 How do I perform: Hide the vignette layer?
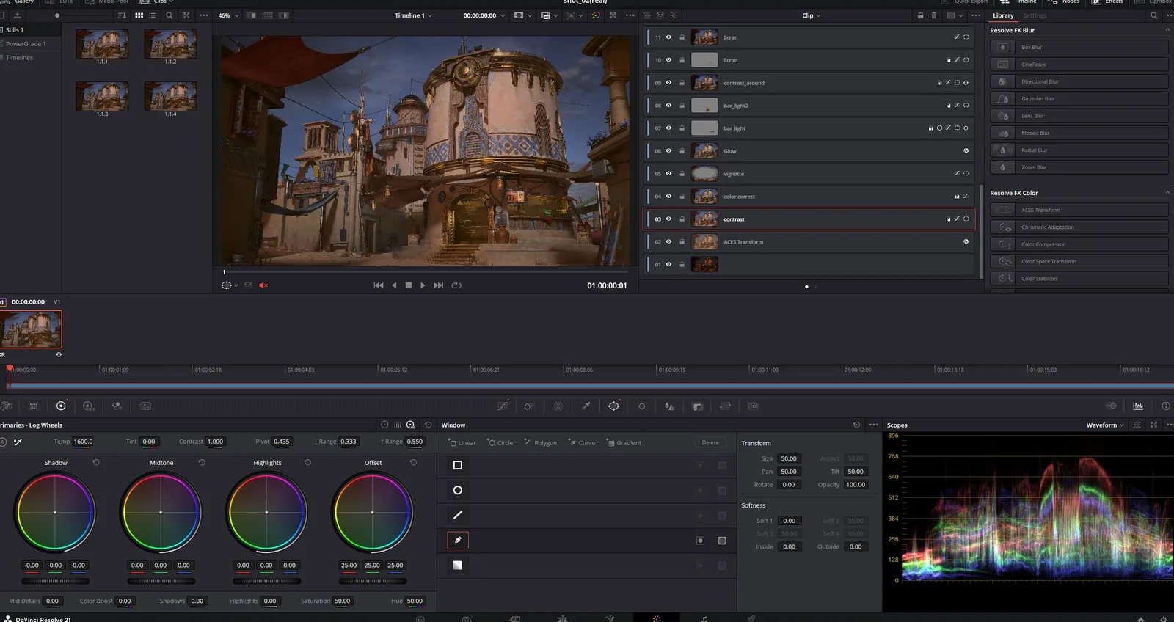pyautogui.click(x=668, y=174)
